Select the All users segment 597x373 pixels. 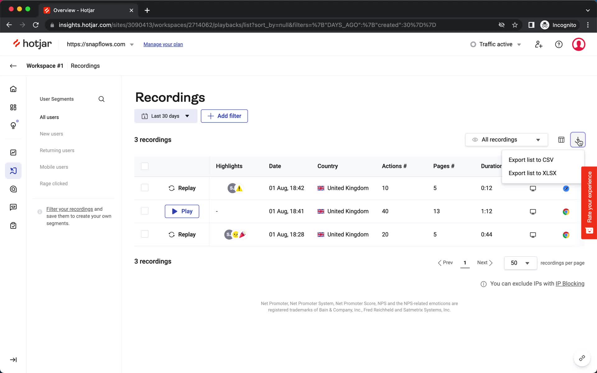coord(49,117)
